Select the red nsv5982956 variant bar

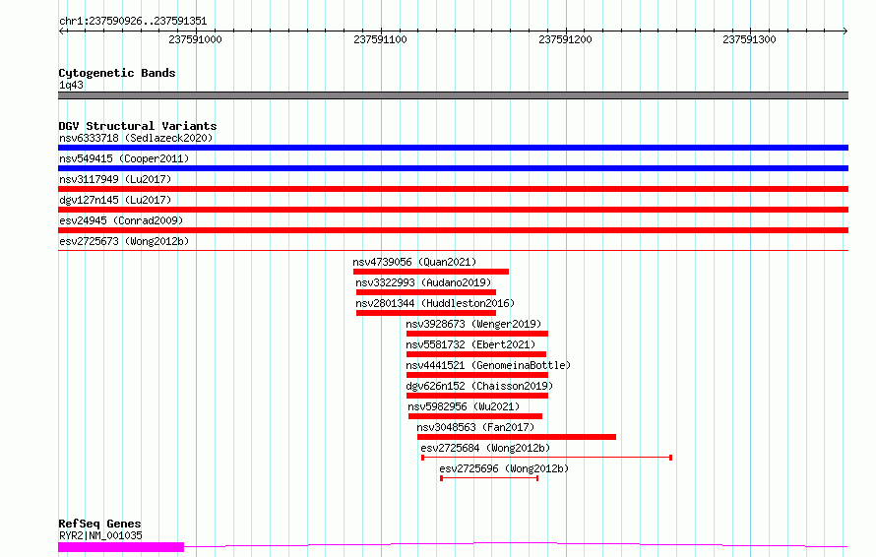[x=475, y=416]
